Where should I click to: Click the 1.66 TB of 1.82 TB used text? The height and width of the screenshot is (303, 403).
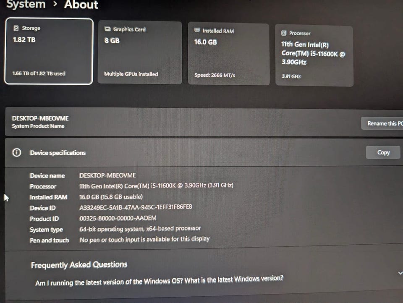[39, 73]
